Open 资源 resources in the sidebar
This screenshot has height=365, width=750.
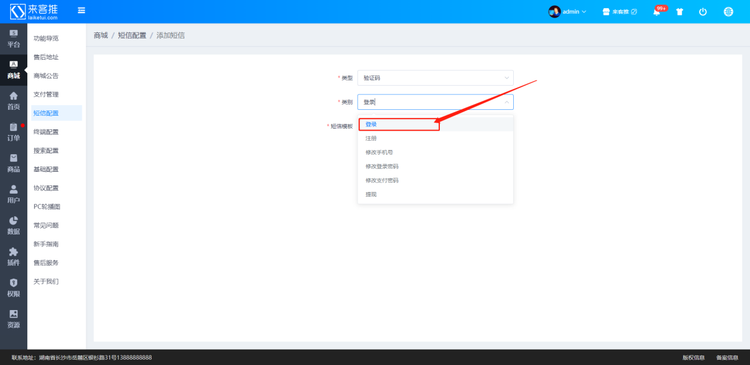14,320
